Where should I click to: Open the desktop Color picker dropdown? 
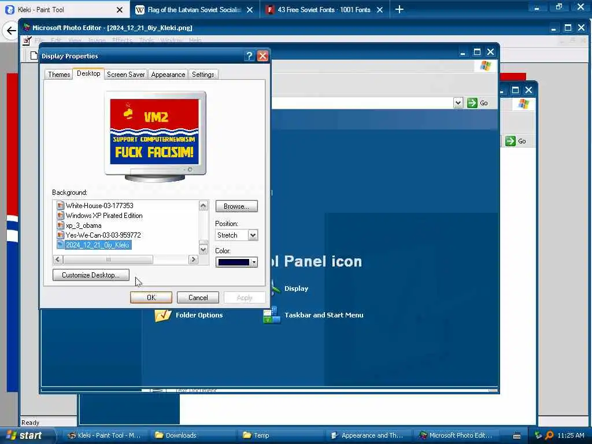click(x=236, y=262)
